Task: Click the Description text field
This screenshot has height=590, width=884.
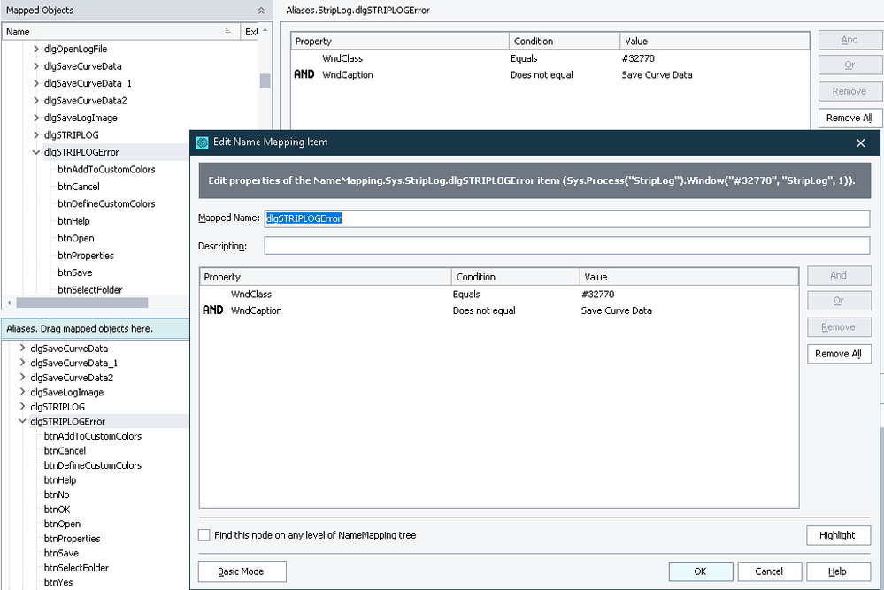Action: pos(566,246)
